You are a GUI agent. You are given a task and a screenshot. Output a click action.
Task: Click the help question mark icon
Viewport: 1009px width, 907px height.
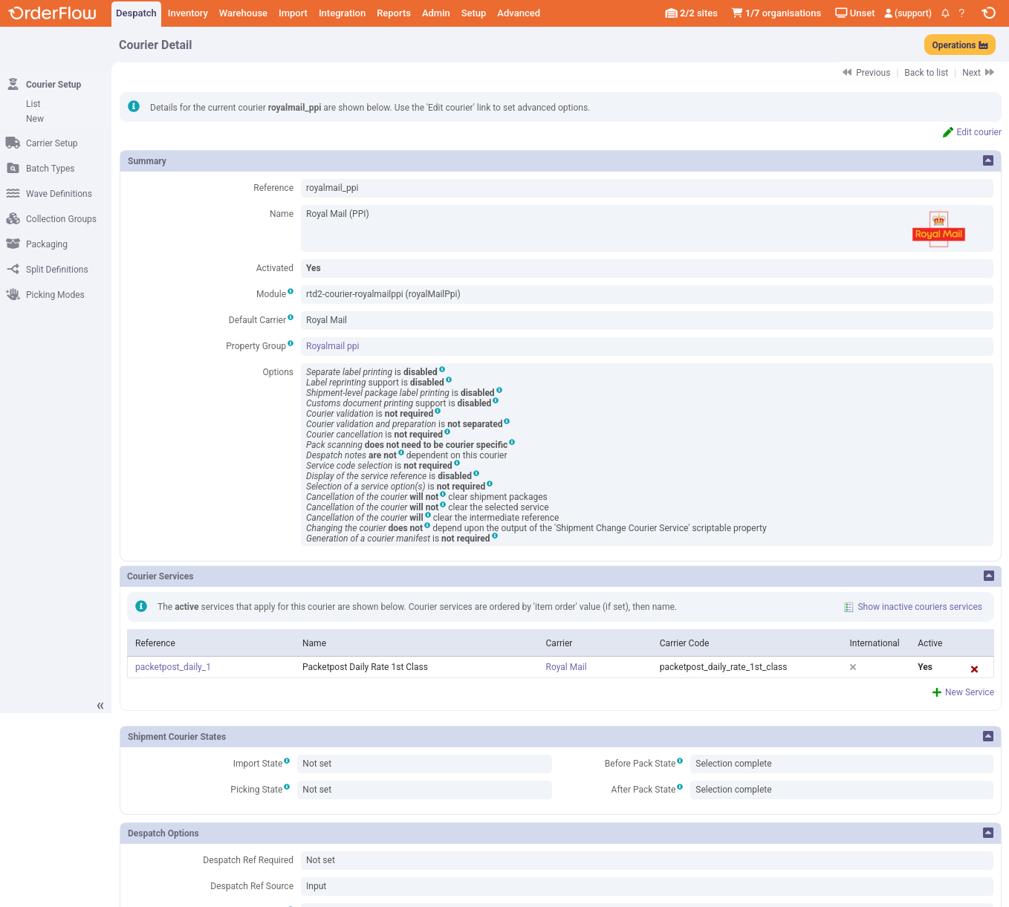coord(961,13)
